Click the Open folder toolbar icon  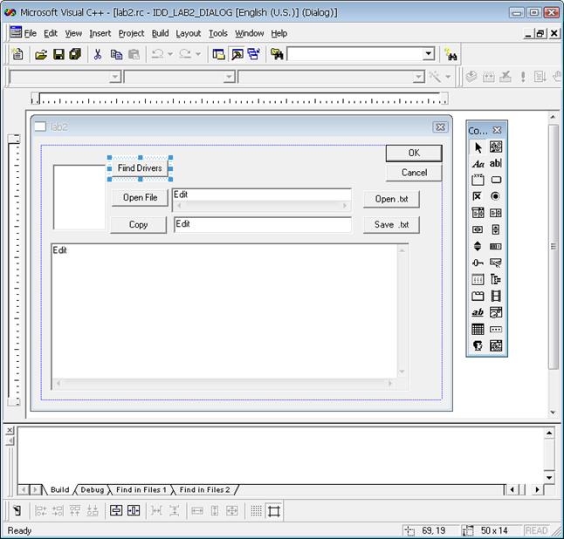click(x=41, y=54)
